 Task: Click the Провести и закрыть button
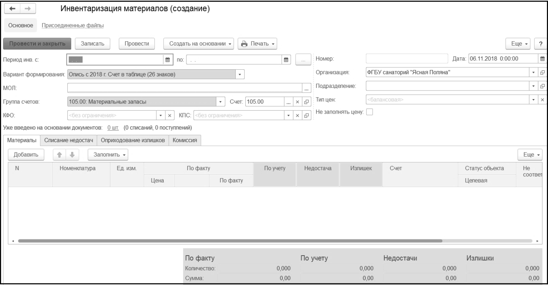[x=37, y=44]
